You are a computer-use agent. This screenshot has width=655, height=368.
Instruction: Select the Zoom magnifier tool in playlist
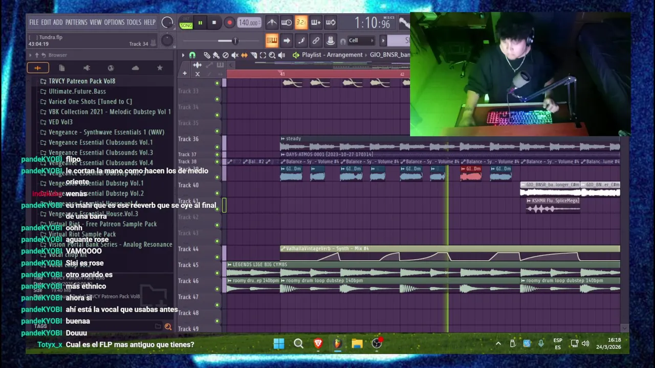point(272,55)
